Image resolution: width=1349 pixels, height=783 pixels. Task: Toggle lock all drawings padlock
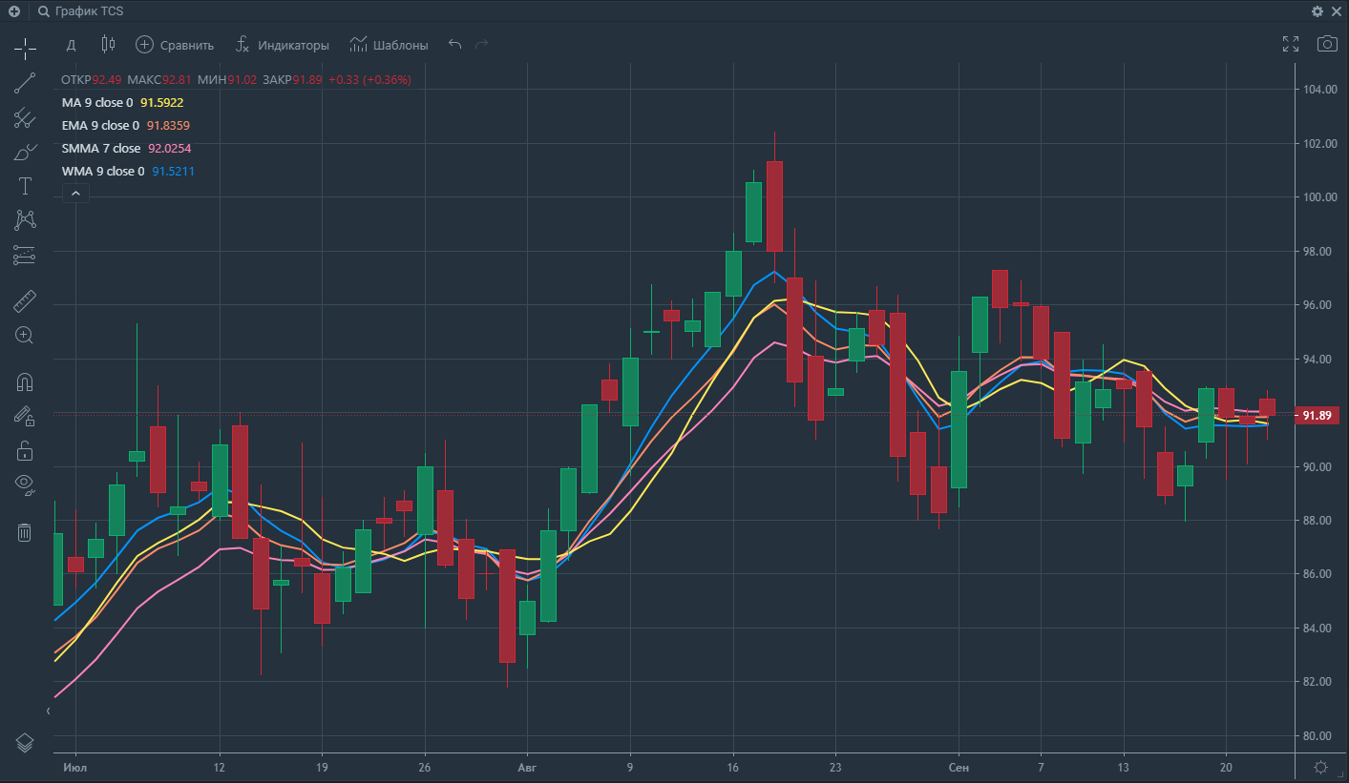pos(25,449)
